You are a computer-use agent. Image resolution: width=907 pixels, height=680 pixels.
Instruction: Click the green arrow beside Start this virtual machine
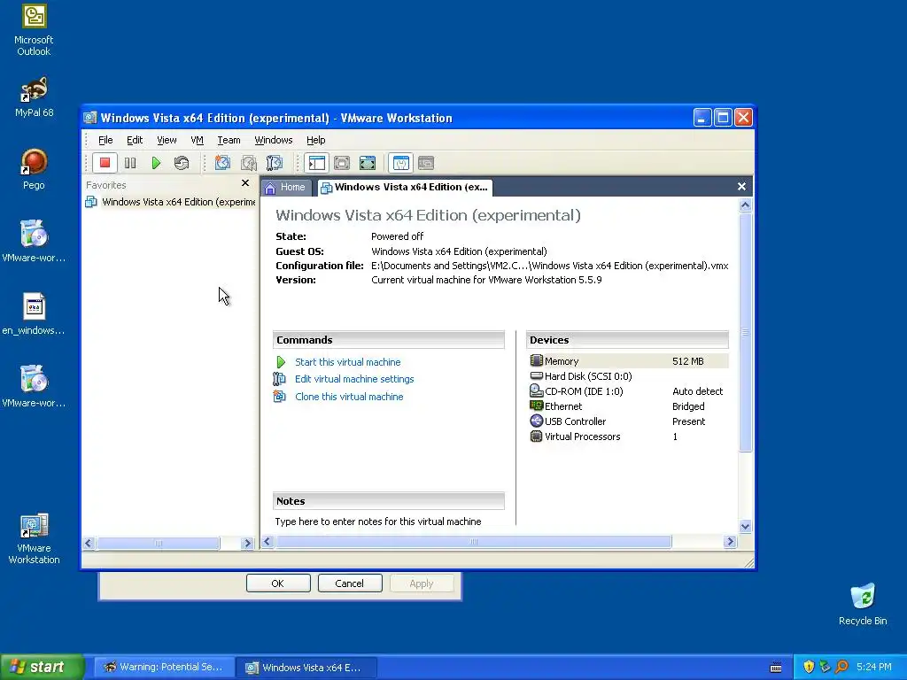(x=281, y=362)
